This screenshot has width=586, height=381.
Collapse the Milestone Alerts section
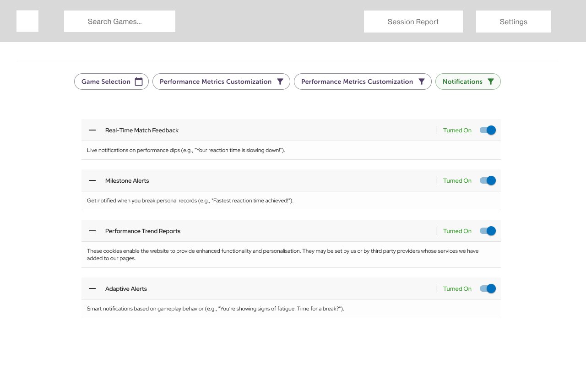[92, 180]
